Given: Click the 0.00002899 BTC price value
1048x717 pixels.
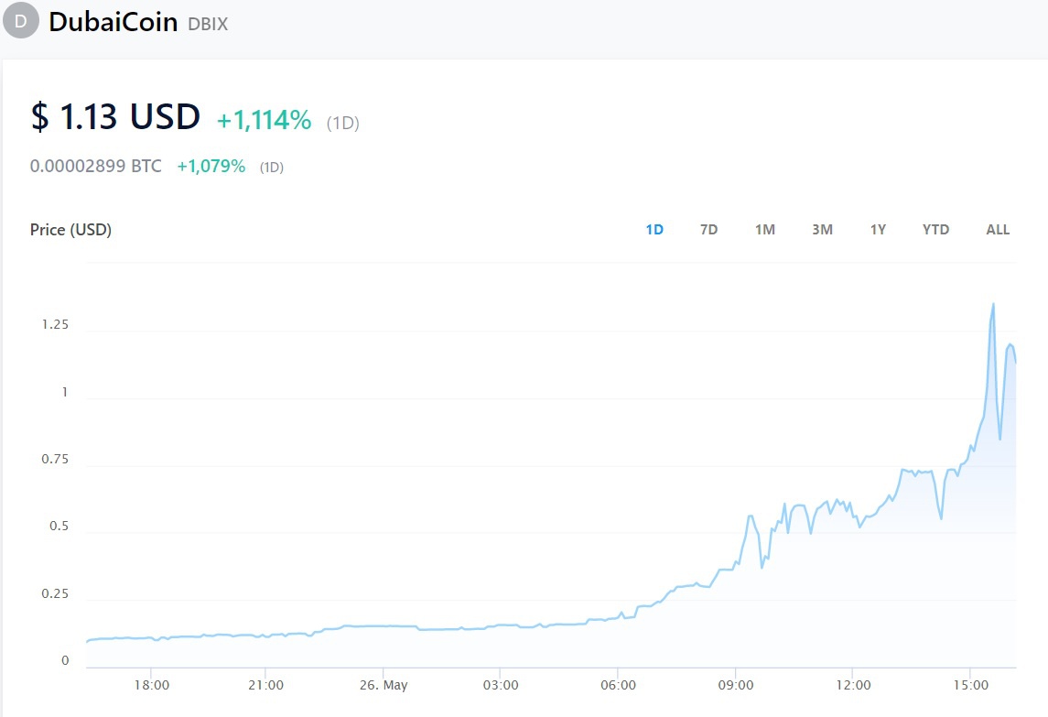Looking at the screenshot, I should [x=96, y=167].
